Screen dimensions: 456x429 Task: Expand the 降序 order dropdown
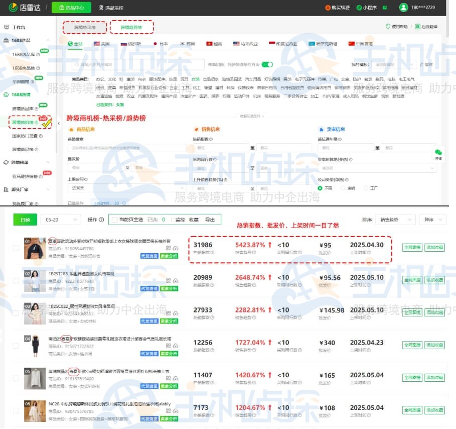(x=433, y=220)
